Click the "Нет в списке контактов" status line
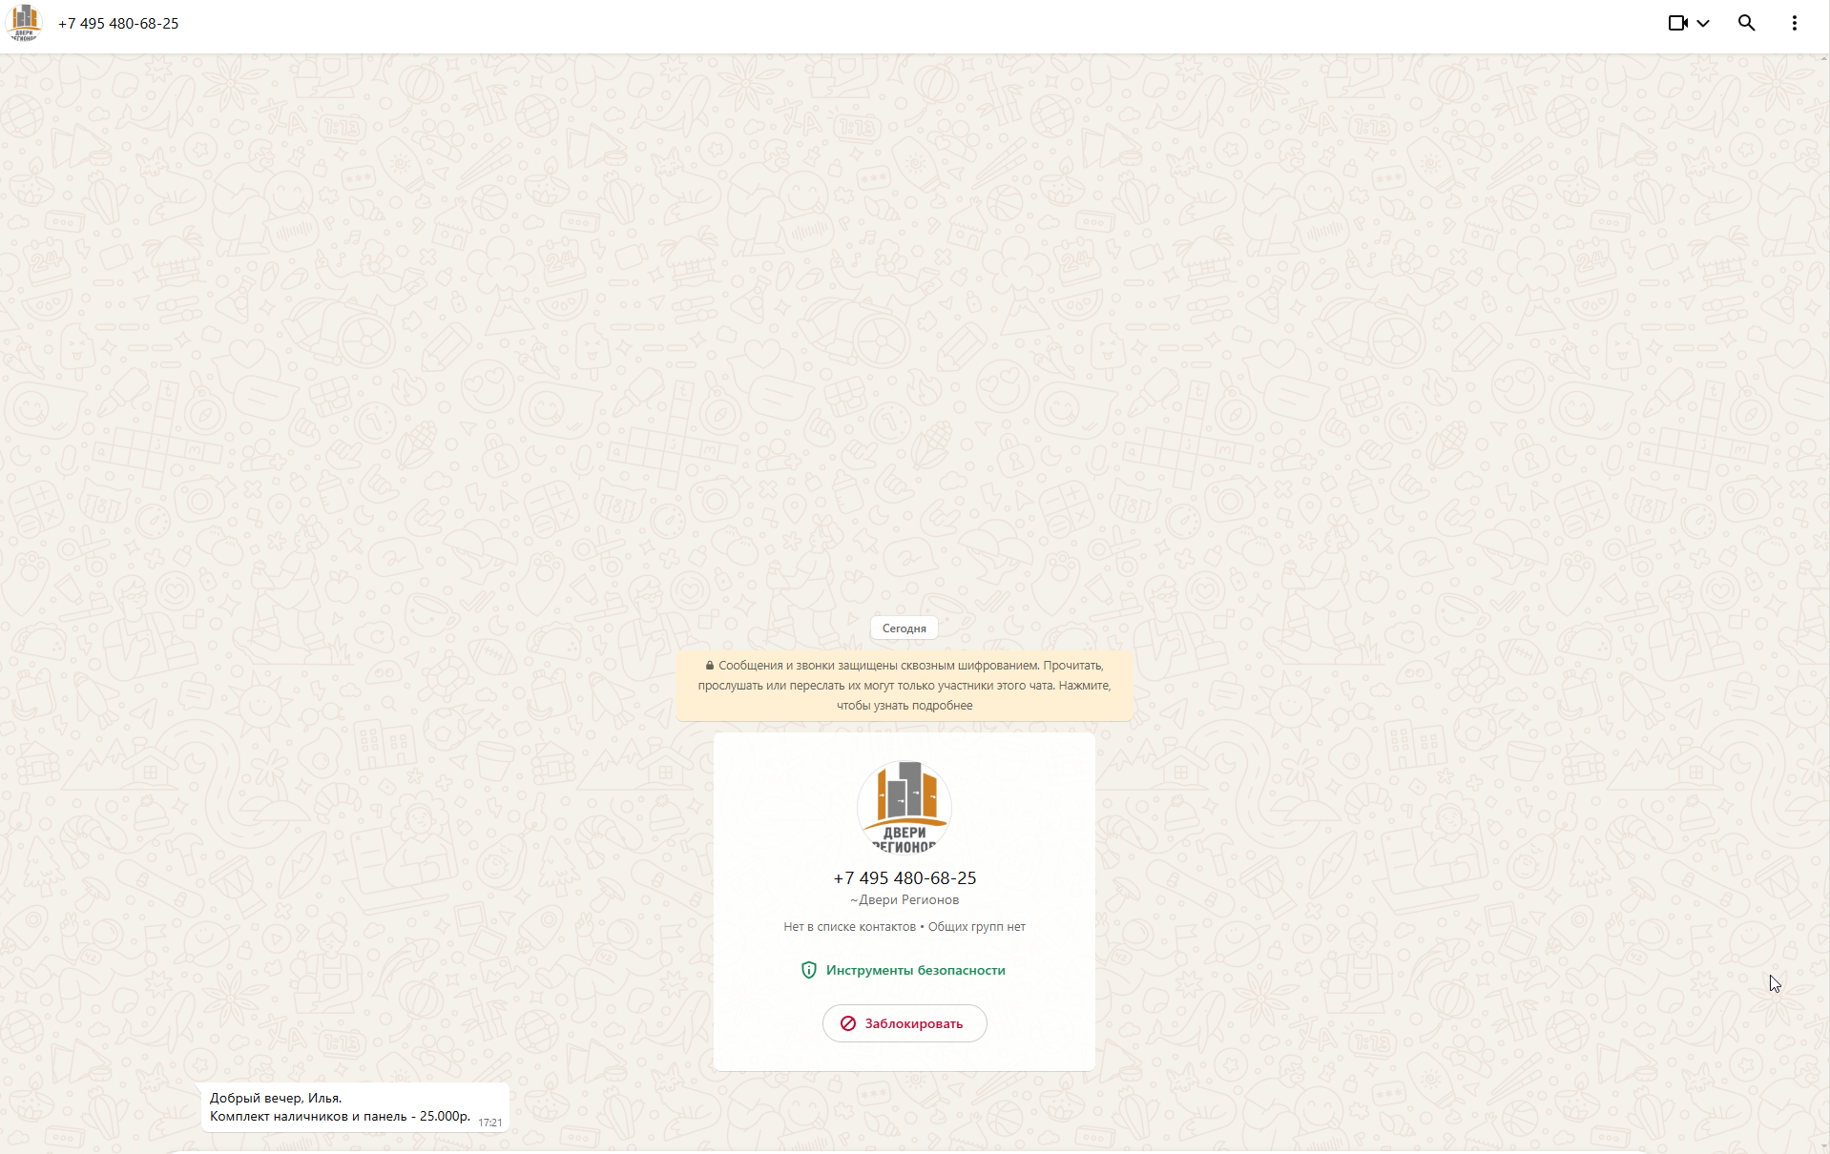Image resolution: width=1830 pixels, height=1154 pixels. 849,927
